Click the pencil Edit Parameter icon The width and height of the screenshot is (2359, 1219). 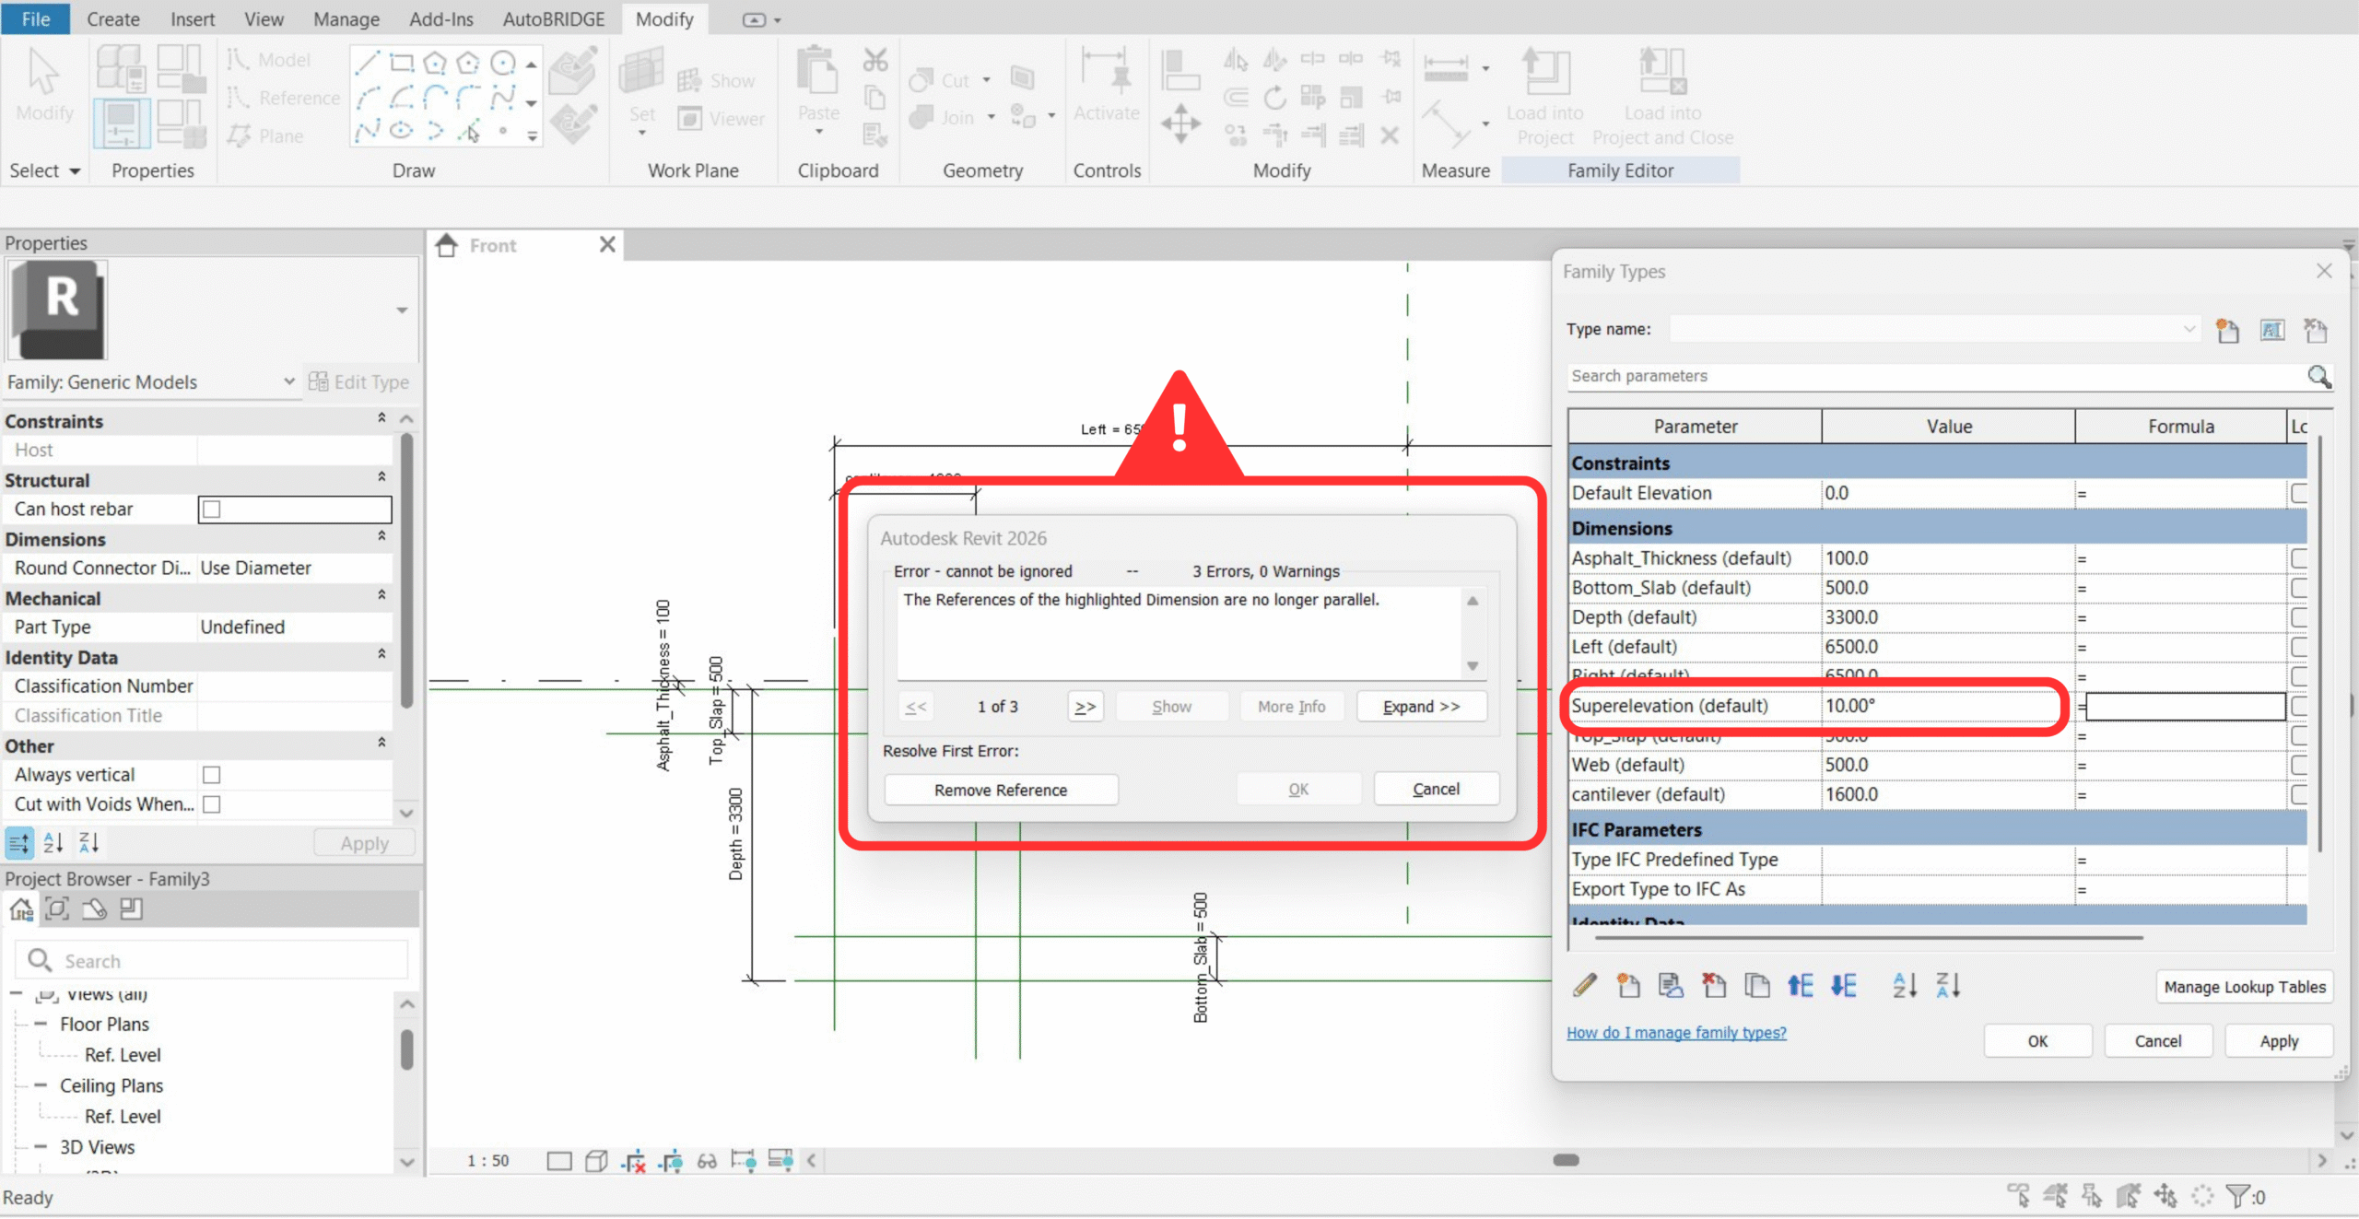[1585, 985]
